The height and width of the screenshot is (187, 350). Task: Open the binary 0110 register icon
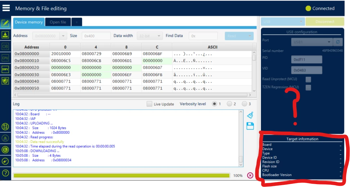5,127
